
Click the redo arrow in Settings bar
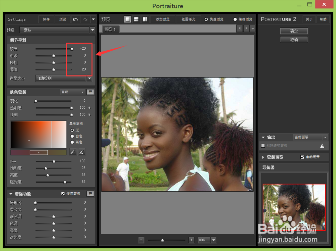85,19
